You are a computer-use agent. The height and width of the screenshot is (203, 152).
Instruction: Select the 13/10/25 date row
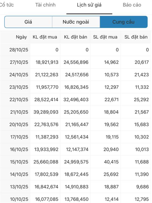pos(19,187)
